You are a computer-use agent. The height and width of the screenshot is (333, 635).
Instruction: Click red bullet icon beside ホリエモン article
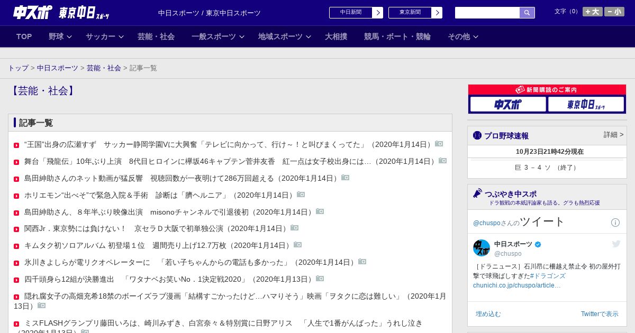click(16, 196)
